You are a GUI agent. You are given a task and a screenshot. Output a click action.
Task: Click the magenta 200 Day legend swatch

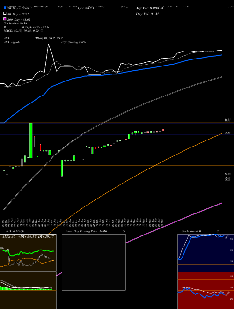click(5, 19)
